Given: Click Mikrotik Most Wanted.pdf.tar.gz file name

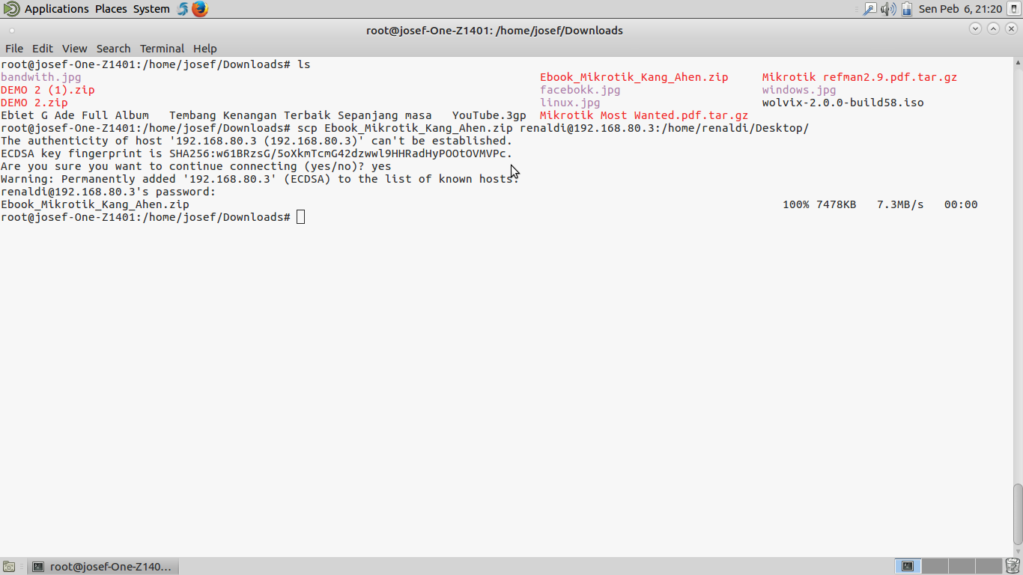Looking at the screenshot, I should [644, 115].
